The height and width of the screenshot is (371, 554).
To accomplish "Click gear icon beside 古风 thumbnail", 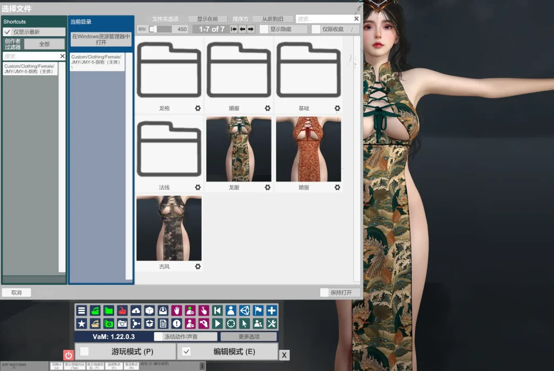I will [x=198, y=266].
